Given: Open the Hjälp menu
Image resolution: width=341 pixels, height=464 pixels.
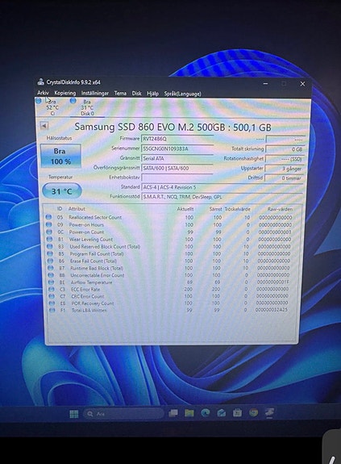Looking at the screenshot, I should [153, 94].
